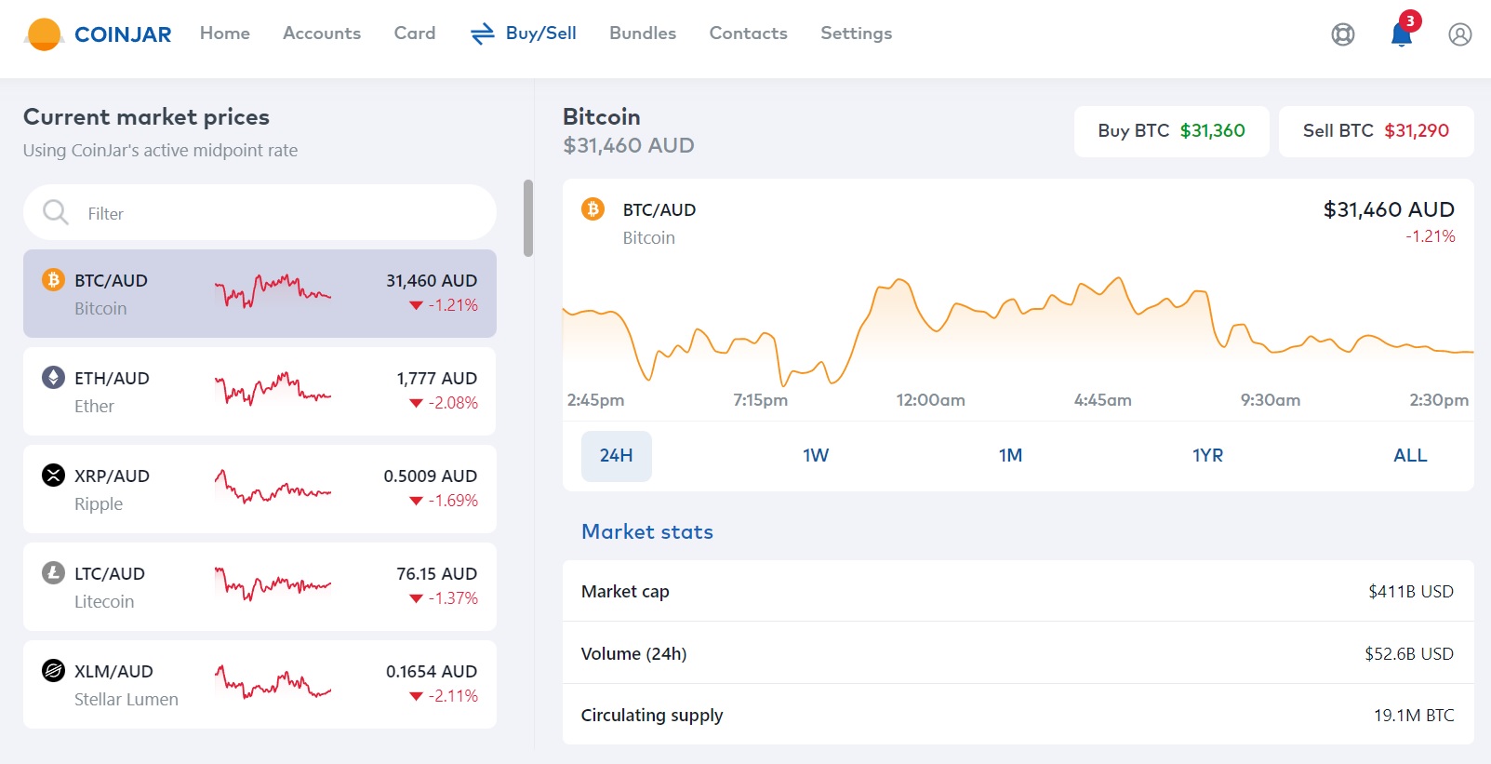The height and width of the screenshot is (764, 1491).
Task: Click the Ethereum icon in ETH/AUD row
Action: coord(53,377)
